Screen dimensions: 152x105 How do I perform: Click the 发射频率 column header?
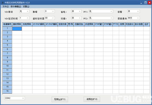click(27, 24)
